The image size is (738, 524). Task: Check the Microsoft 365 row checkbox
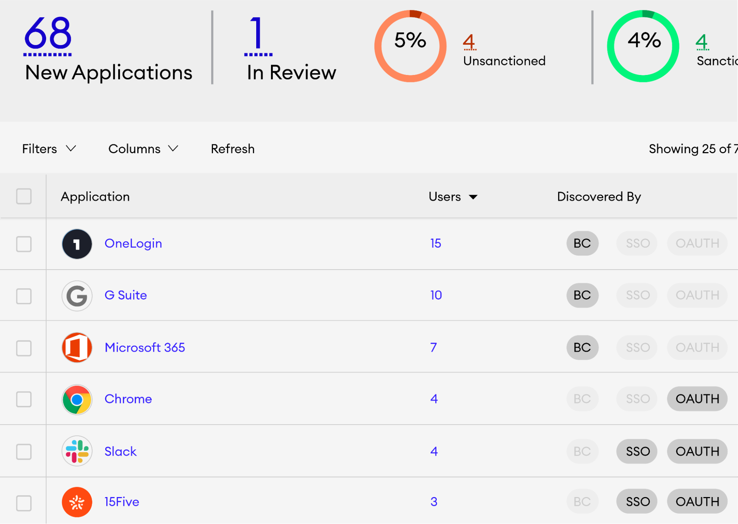coord(24,348)
